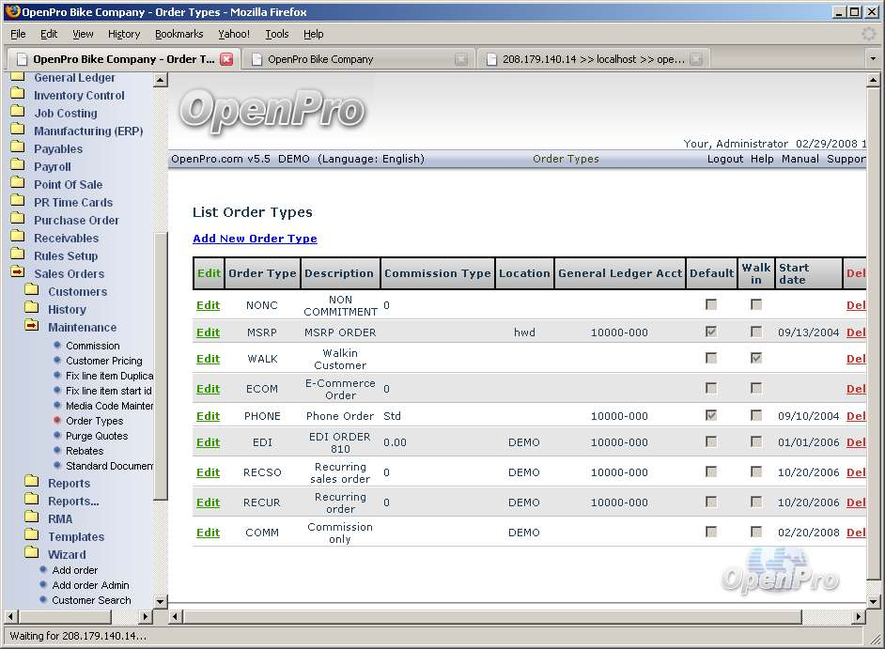Viewport: 885px width, 649px height.
Task: Click Add New Order Type link
Action: coord(255,239)
